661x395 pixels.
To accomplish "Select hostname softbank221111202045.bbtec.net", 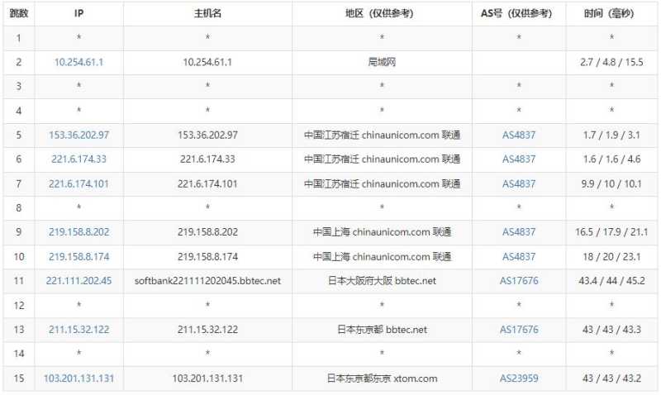I will point(207,281).
